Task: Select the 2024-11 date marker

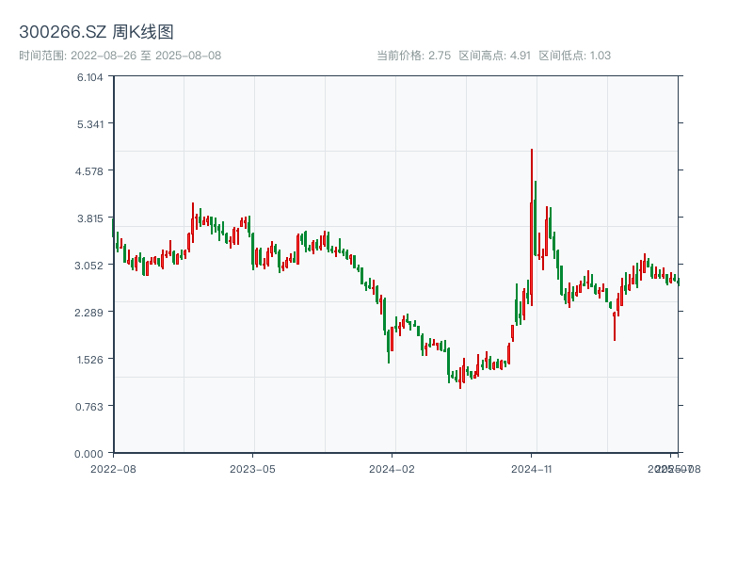Action: (531, 468)
